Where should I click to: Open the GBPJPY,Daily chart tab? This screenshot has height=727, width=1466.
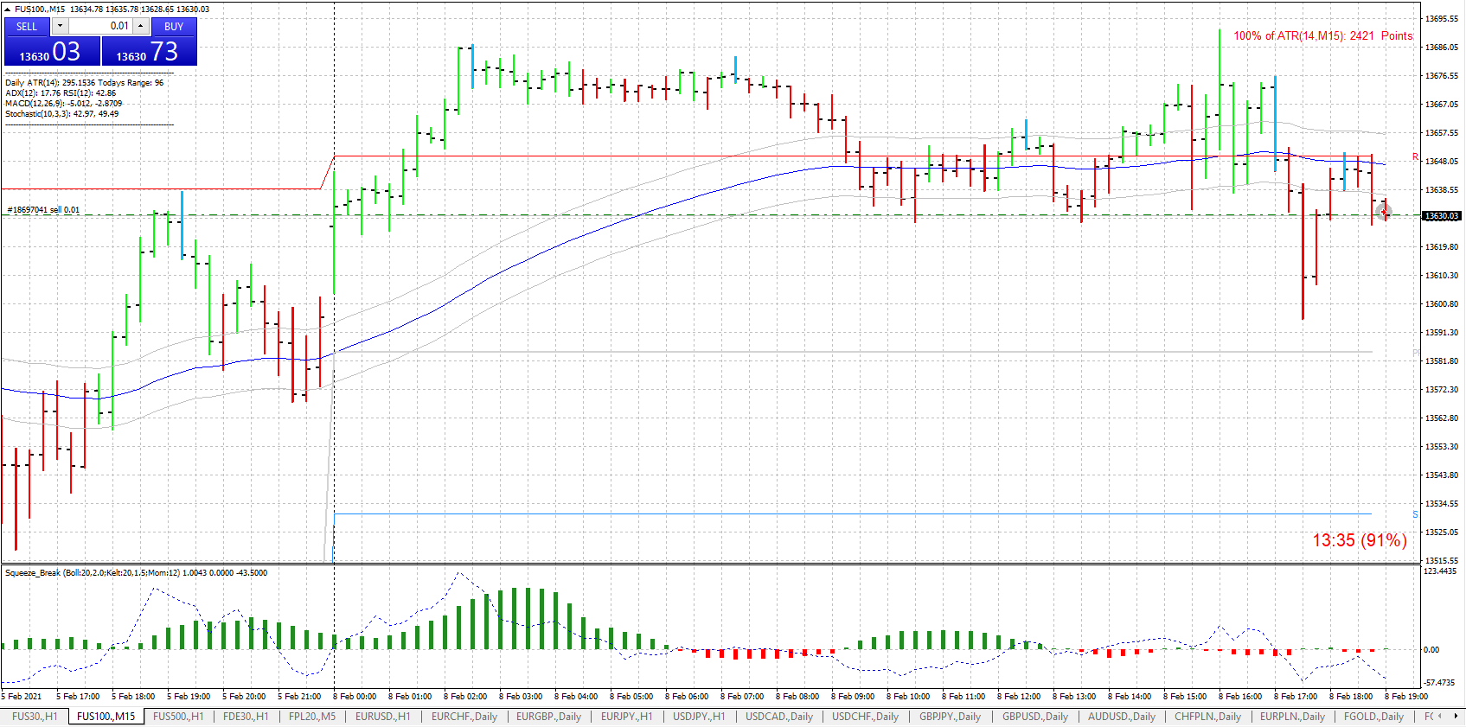click(950, 717)
